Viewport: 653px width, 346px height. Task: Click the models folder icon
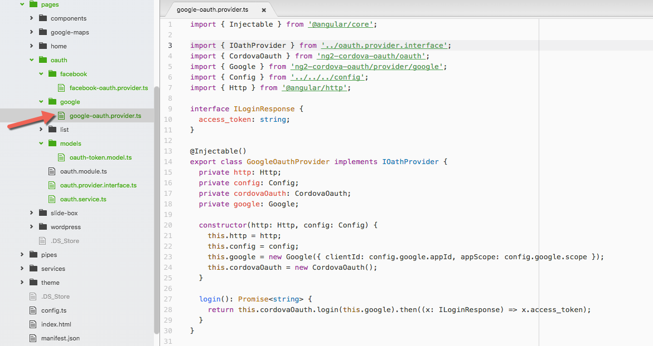click(x=52, y=144)
